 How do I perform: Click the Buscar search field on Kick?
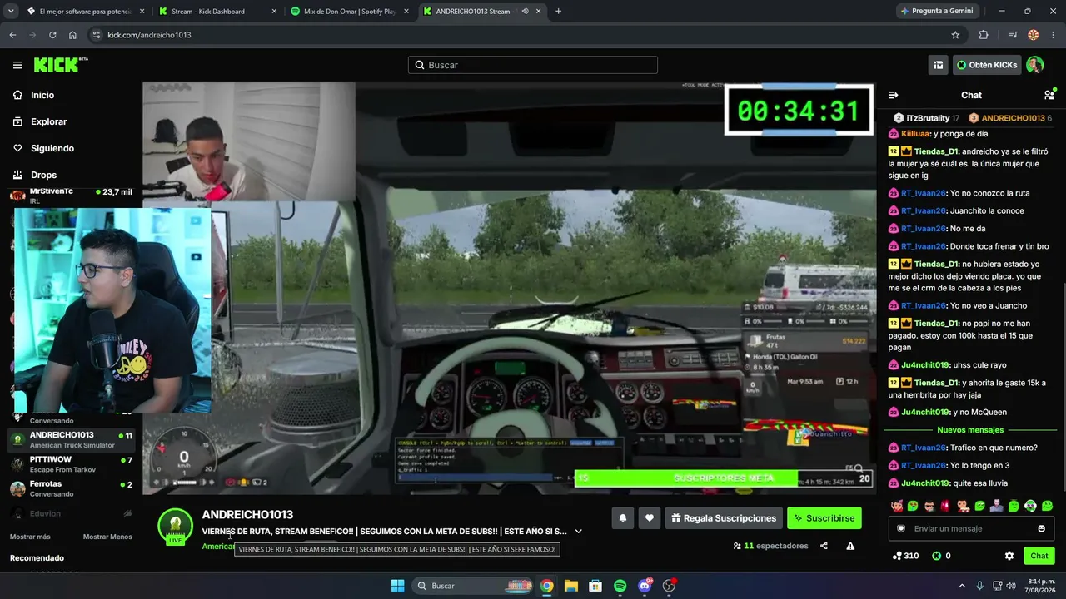tap(533, 65)
